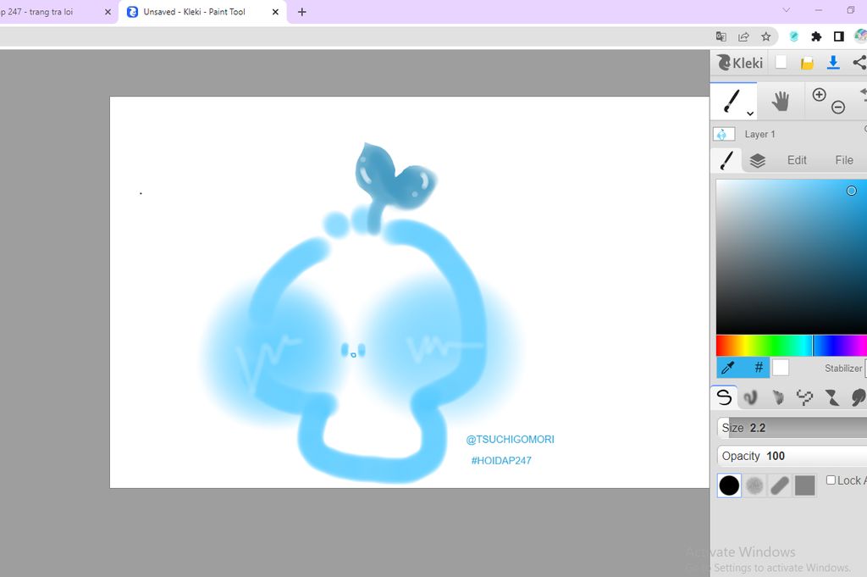Click the white secondary color swatch

[780, 368]
